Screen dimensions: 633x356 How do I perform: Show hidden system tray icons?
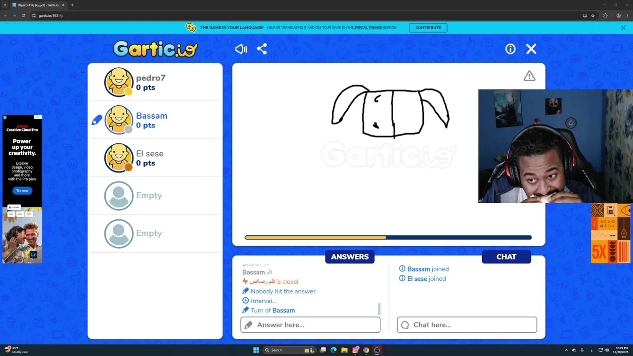(566, 350)
